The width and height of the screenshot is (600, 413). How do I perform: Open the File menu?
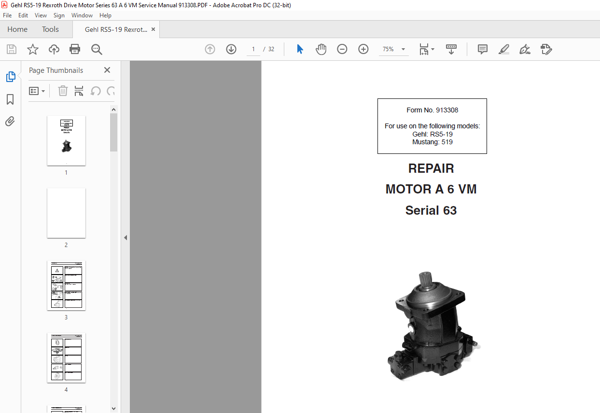pyautogui.click(x=7, y=15)
